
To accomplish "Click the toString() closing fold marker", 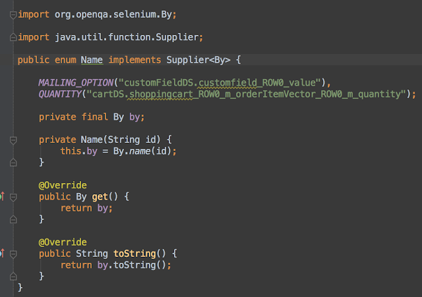I will (x=13, y=277).
